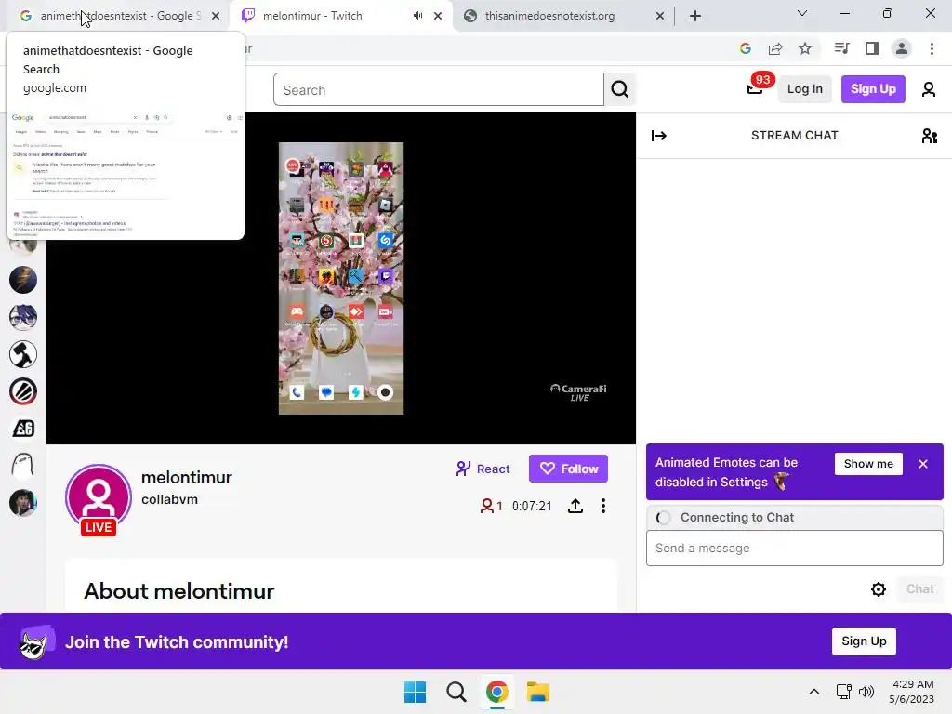952x714 pixels.
Task: Mute the Twitch tab audio speaker icon
Action: click(417, 16)
